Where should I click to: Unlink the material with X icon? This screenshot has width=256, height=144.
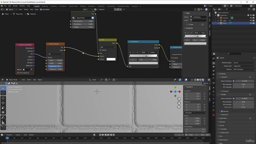tap(121, 10)
